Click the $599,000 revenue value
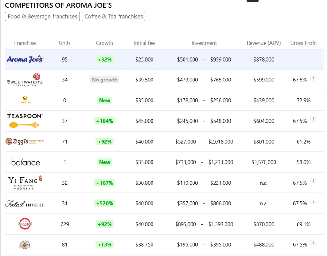 [264, 80]
